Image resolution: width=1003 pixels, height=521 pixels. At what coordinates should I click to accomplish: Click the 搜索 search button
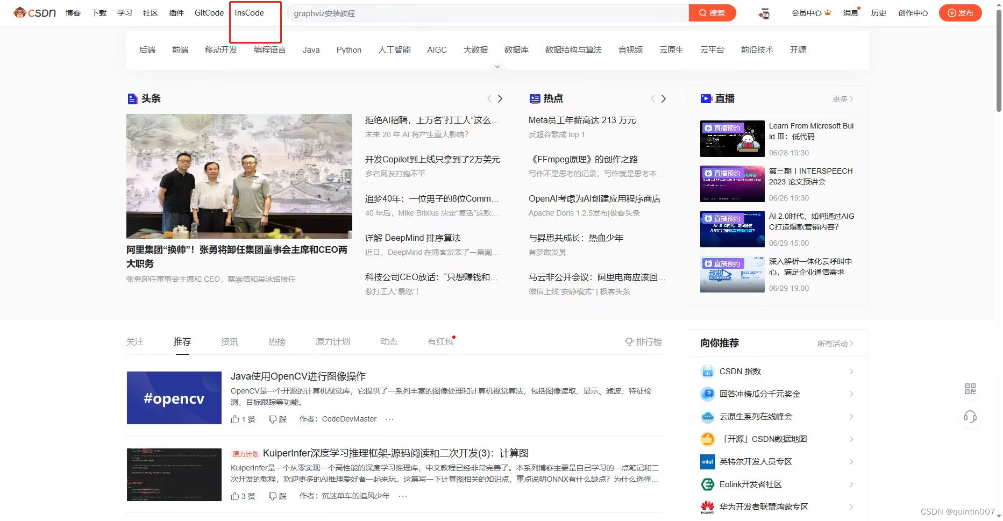(712, 13)
